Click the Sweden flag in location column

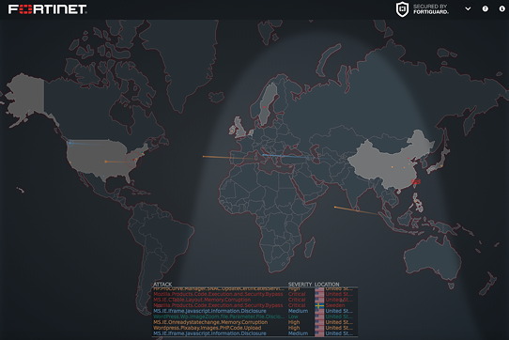click(x=319, y=305)
